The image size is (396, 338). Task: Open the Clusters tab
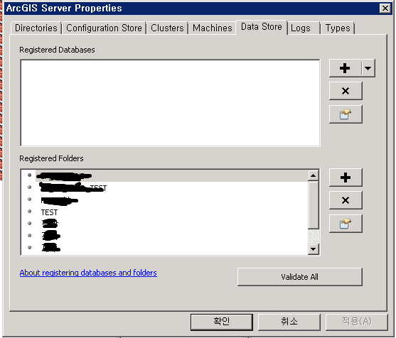point(167,28)
